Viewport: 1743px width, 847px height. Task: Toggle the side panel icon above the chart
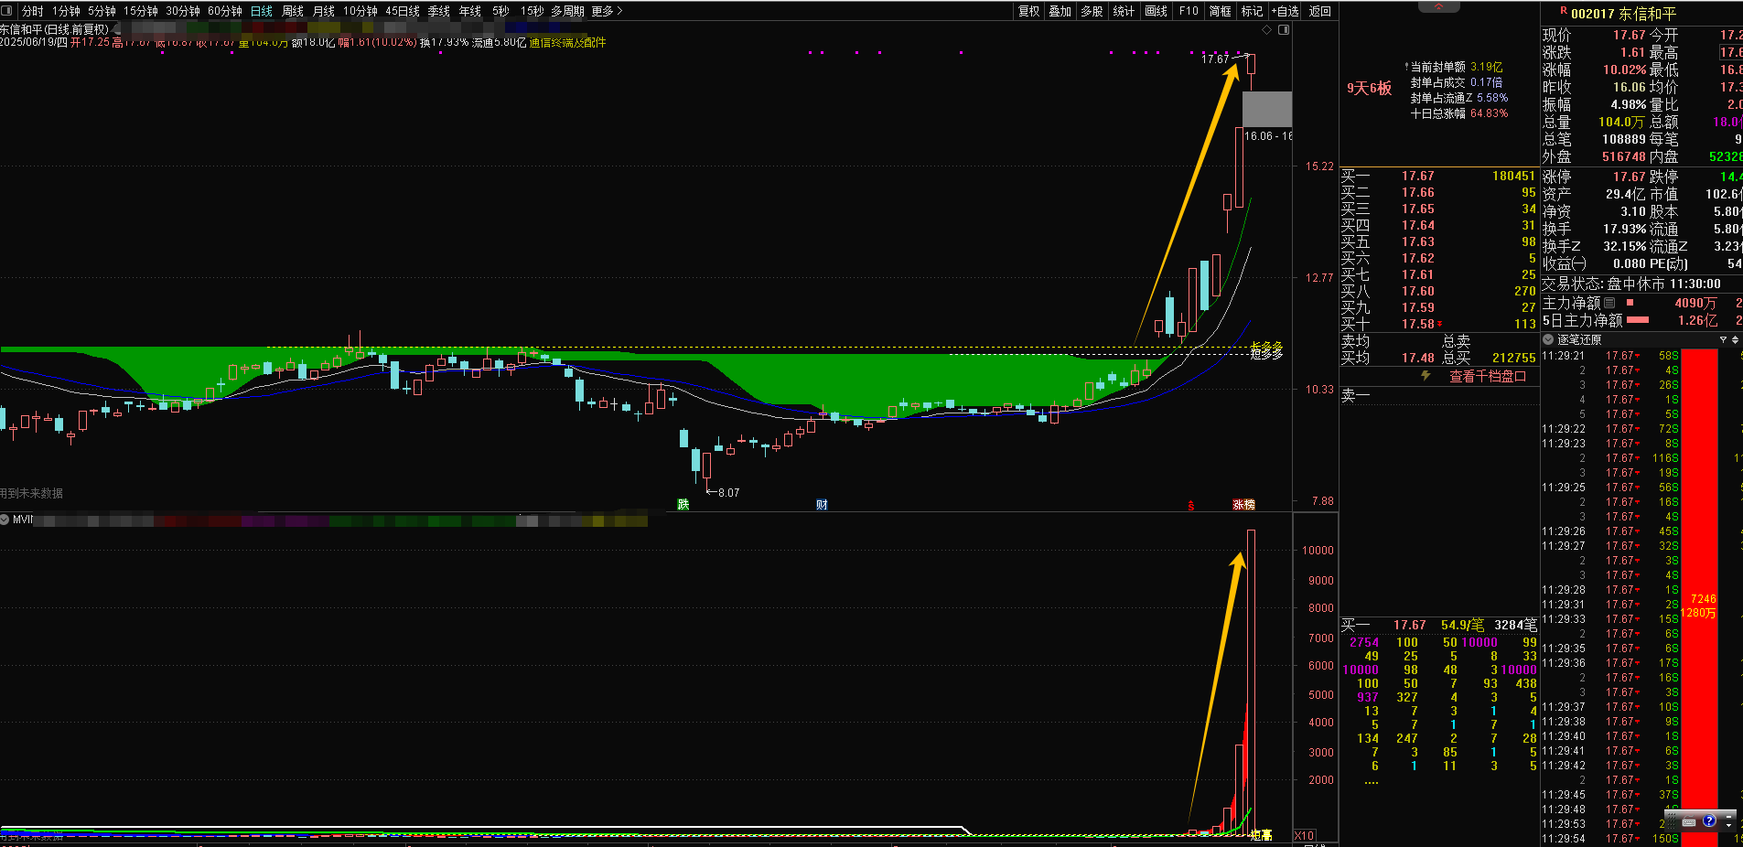1284,29
